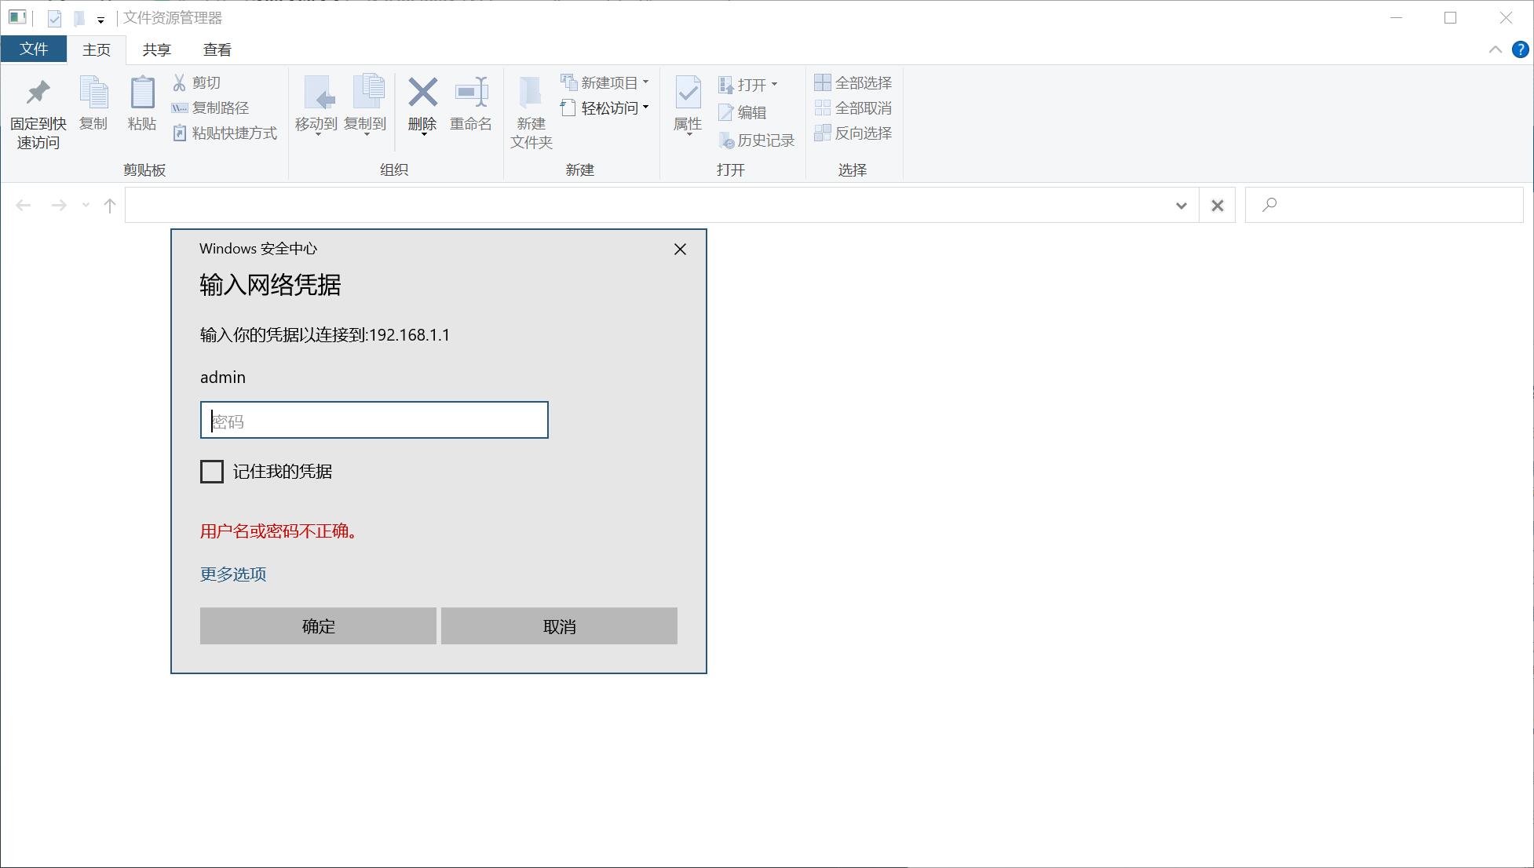The image size is (1534, 868).
Task: Open the View ribbon tab
Action: pos(217,49)
